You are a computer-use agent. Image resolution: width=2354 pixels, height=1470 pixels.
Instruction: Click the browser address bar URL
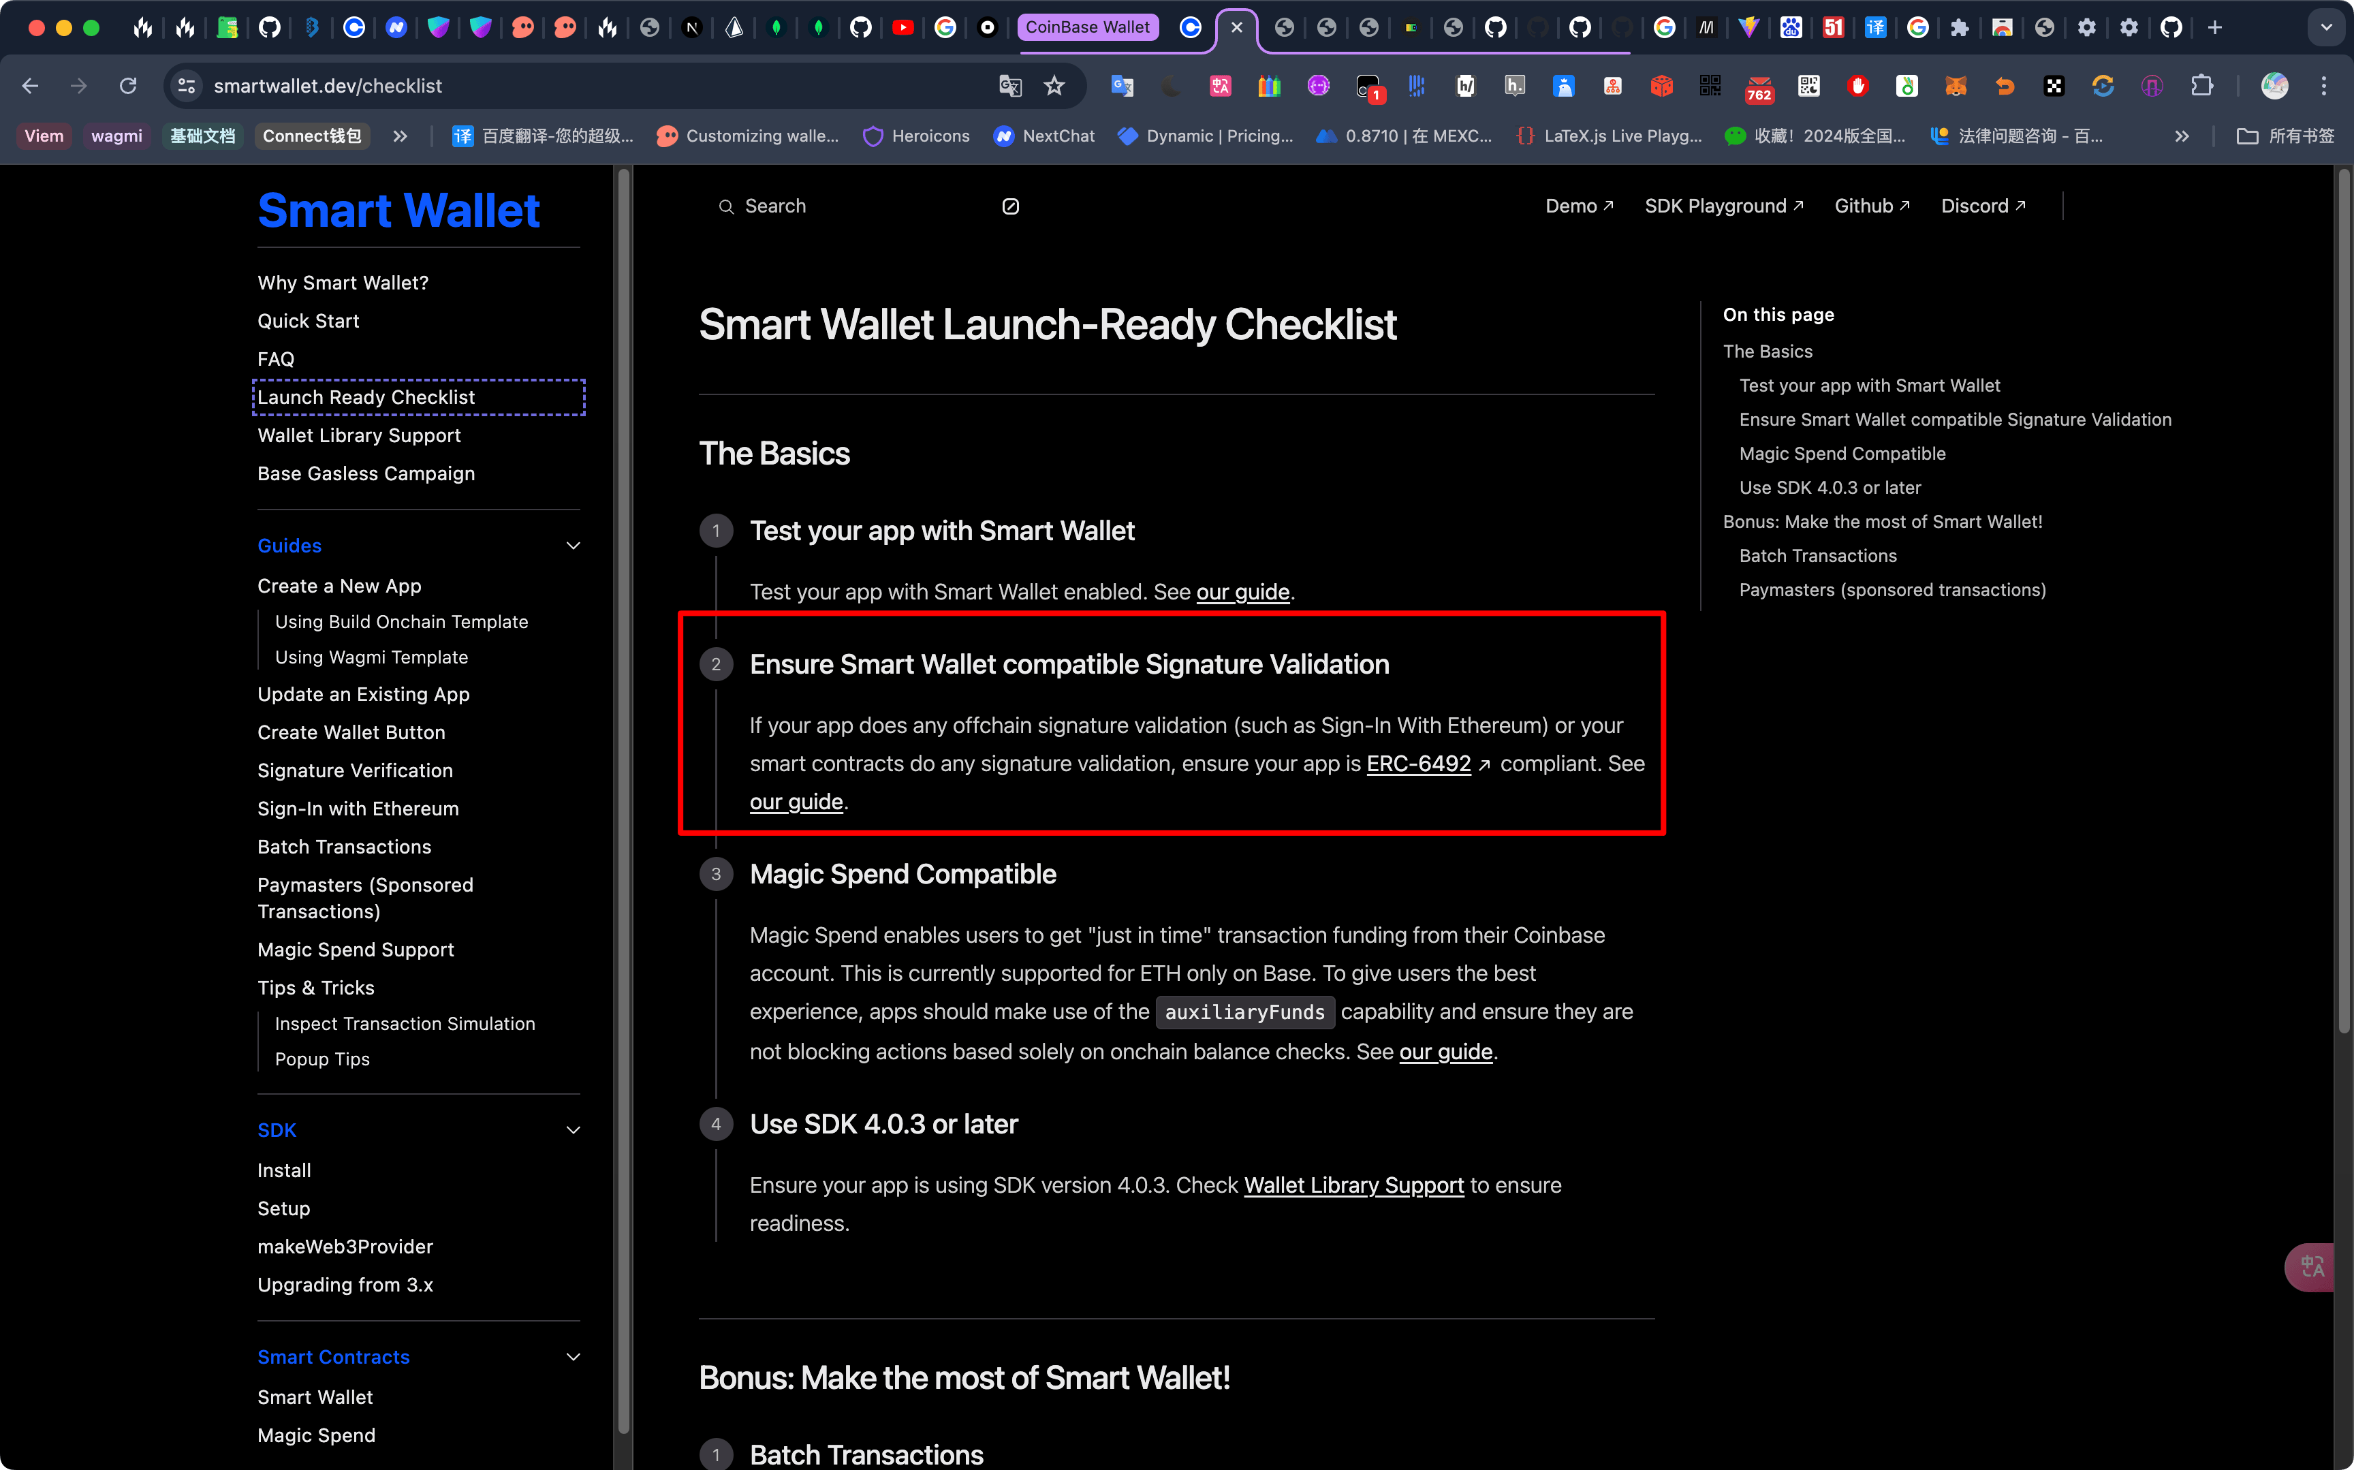pos(328,86)
